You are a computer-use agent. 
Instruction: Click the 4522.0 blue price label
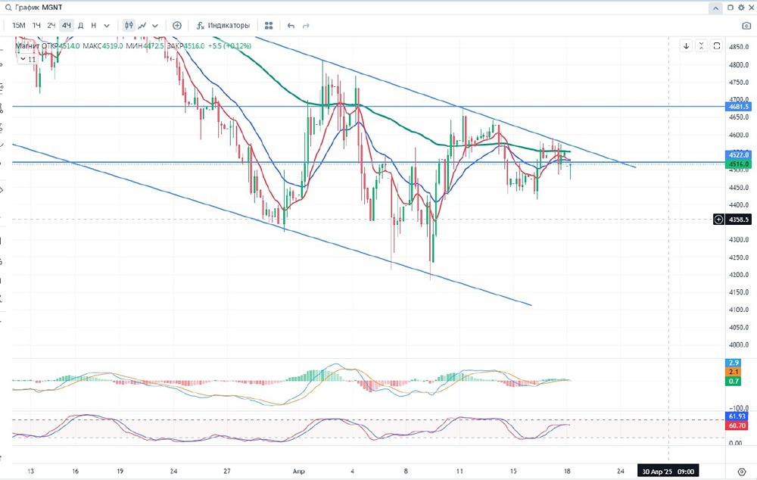coord(738,155)
